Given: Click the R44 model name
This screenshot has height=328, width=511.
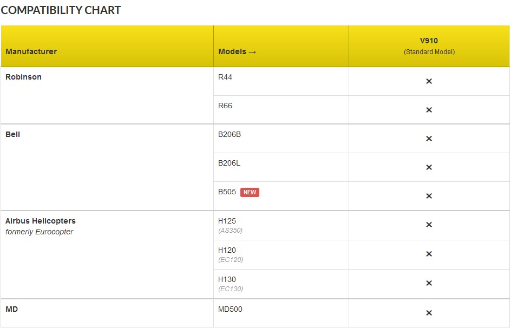Looking at the screenshot, I should [225, 77].
